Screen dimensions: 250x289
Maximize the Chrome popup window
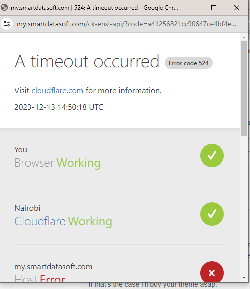[214, 8]
